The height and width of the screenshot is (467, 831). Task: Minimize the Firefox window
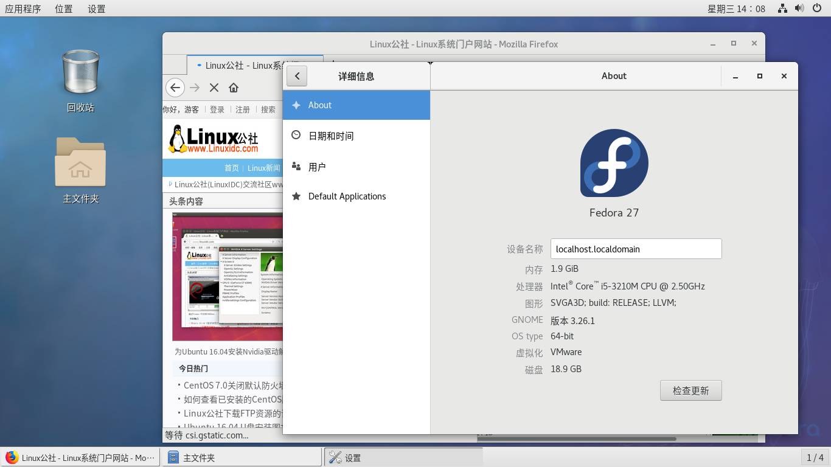click(x=712, y=44)
